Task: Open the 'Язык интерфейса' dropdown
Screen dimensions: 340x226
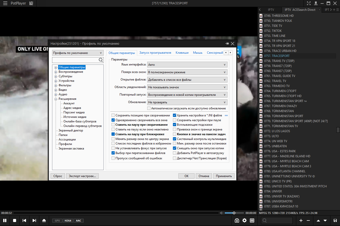Action: pyautogui.click(x=187, y=65)
